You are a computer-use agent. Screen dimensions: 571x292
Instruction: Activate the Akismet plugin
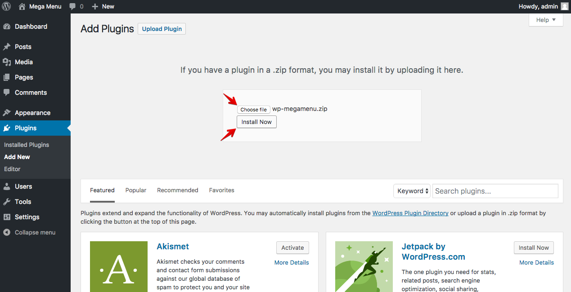click(x=292, y=248)
